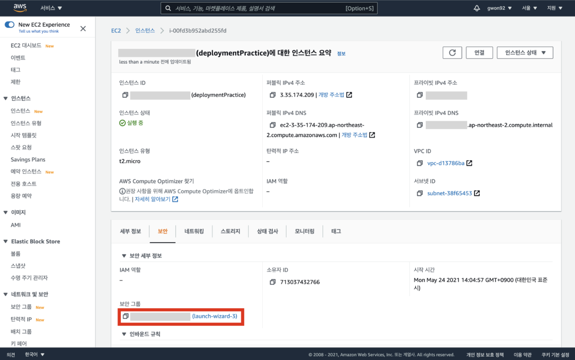Open 탄력적 IP in sidebar
The image size is (575, 360).
[x=21, y=319]
